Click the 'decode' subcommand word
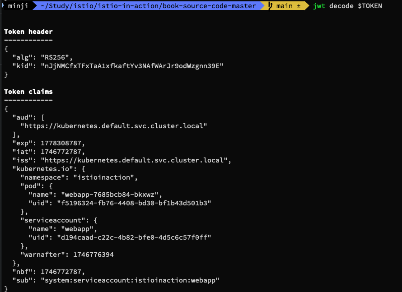Viewport: 402px width, 292px height. point(341,5)
